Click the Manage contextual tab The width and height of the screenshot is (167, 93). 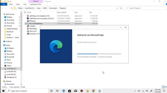(36, 1)
